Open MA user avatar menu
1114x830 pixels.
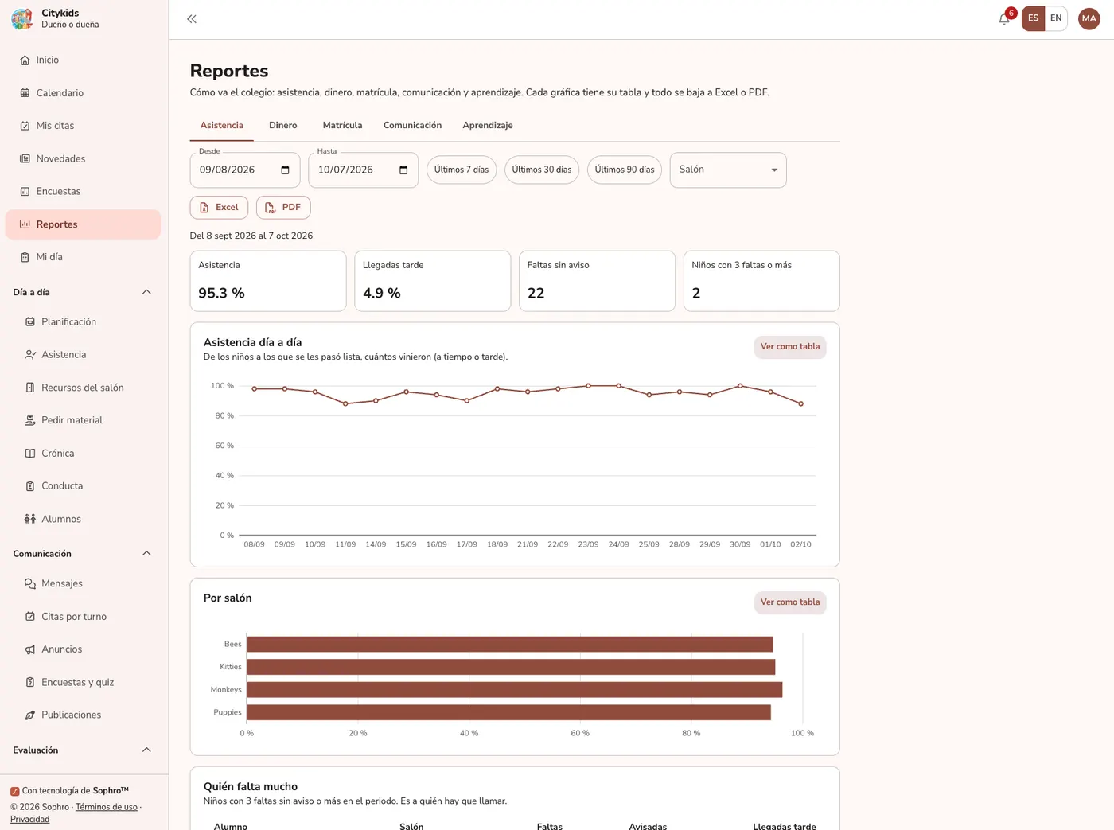tap(1089, 18)
